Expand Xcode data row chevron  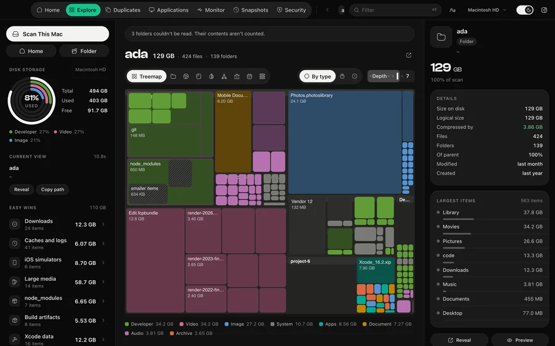click(x=104, y=340)
